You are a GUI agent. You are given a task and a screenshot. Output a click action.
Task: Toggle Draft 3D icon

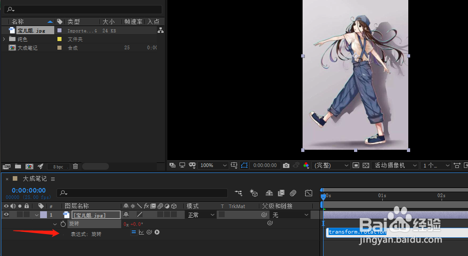pos(254,193)
